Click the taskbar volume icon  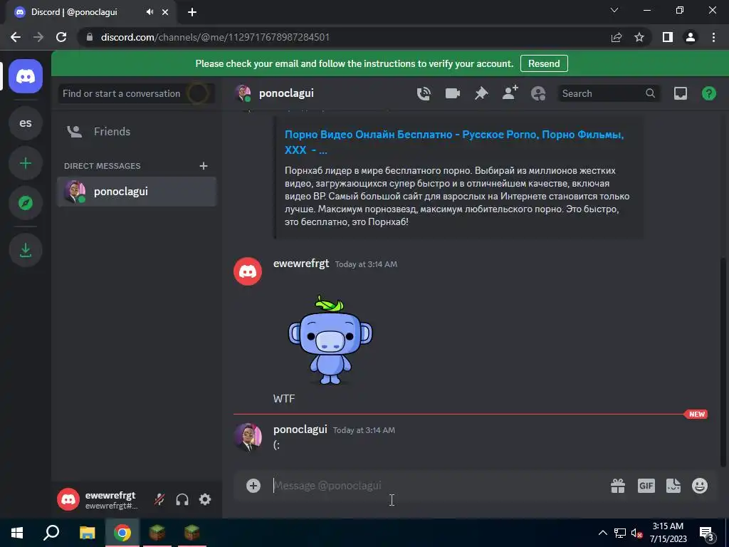pos(636,533)
